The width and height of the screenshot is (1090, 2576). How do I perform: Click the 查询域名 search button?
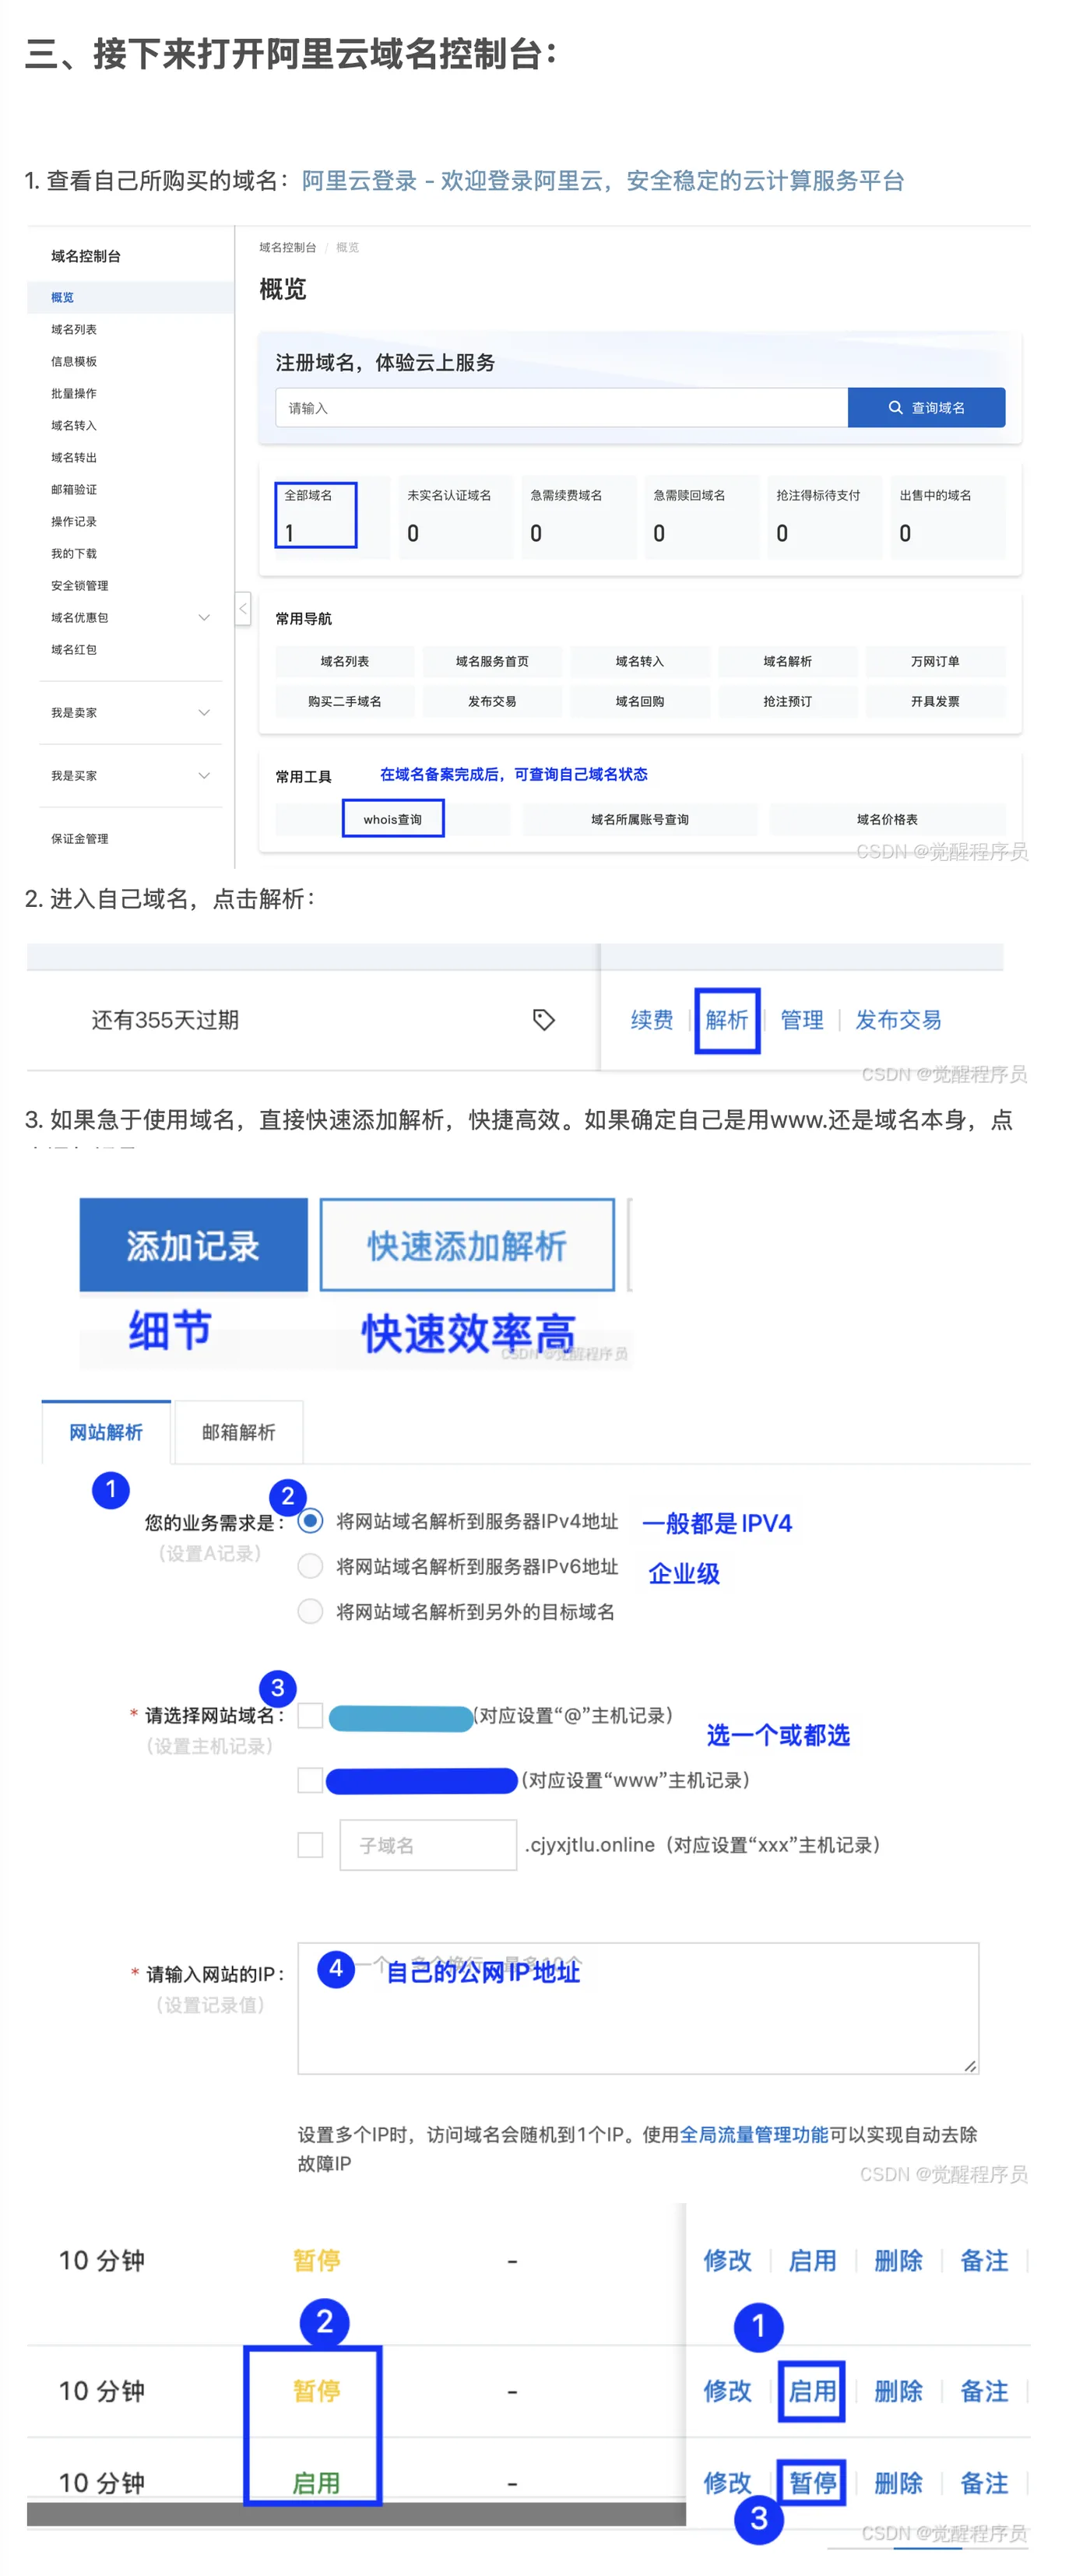pyautogui.click(x=926, y=407)
